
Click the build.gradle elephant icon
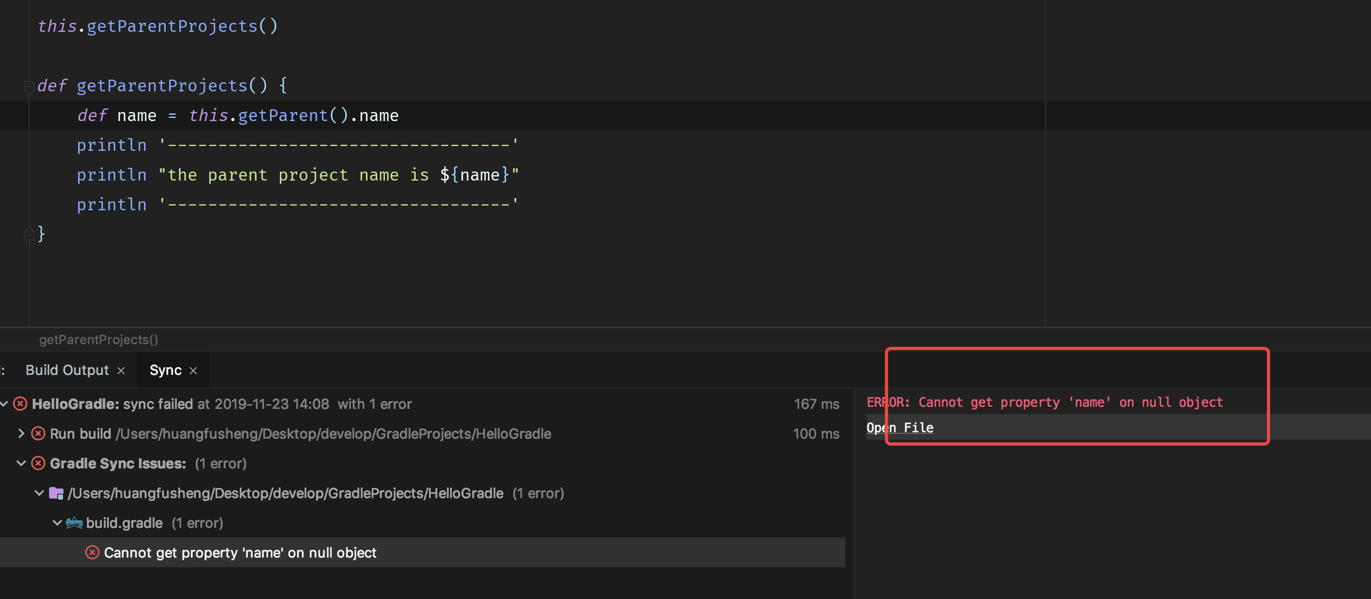click(x=74, y=524)
